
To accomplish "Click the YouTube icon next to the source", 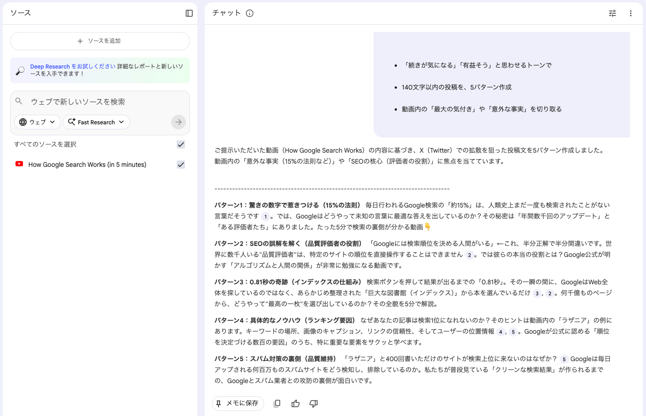I will tap(18, 164).
